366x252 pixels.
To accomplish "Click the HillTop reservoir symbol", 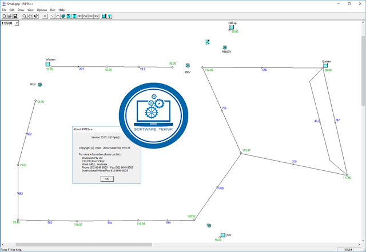I will (232, 27).
